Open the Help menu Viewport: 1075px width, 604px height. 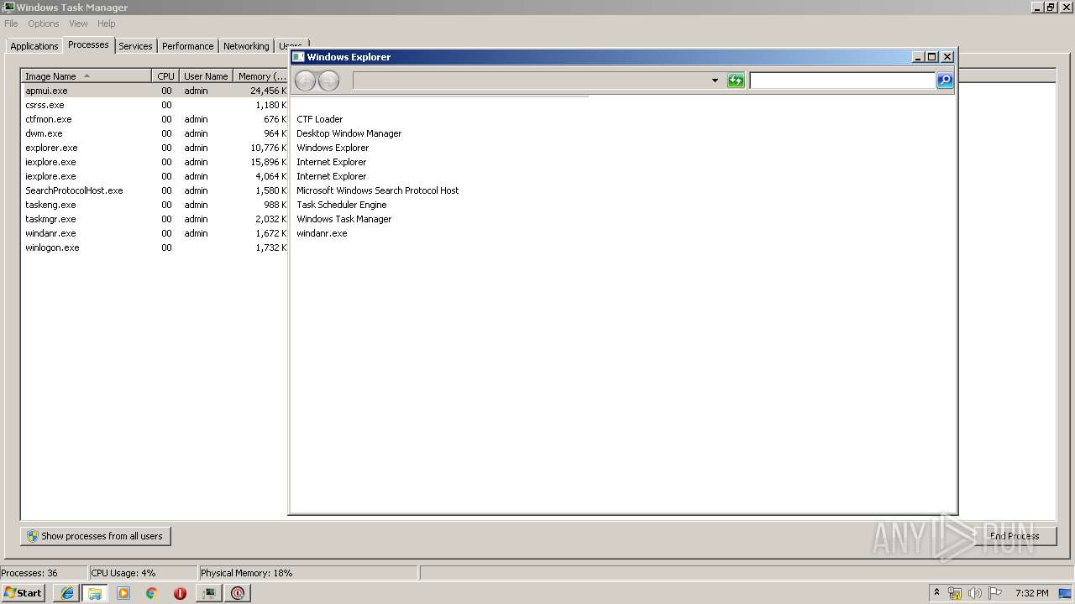[106, 23]
